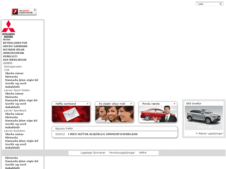Image resolution: width=226 pixels, height=169 pixels.
Task: Open Veftré footer link
Action: point(143,153)
